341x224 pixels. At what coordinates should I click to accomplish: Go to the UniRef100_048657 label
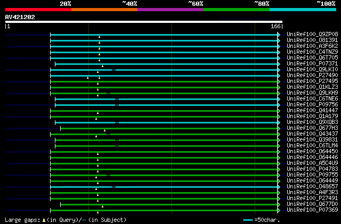pos(312,187)
